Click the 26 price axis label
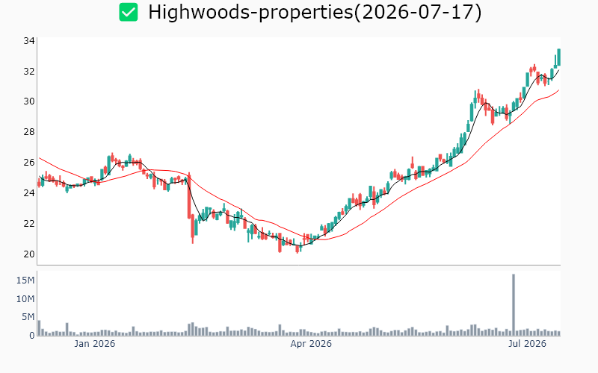The height and width of the screenshot is (373, 598). [x=29, y=163]
